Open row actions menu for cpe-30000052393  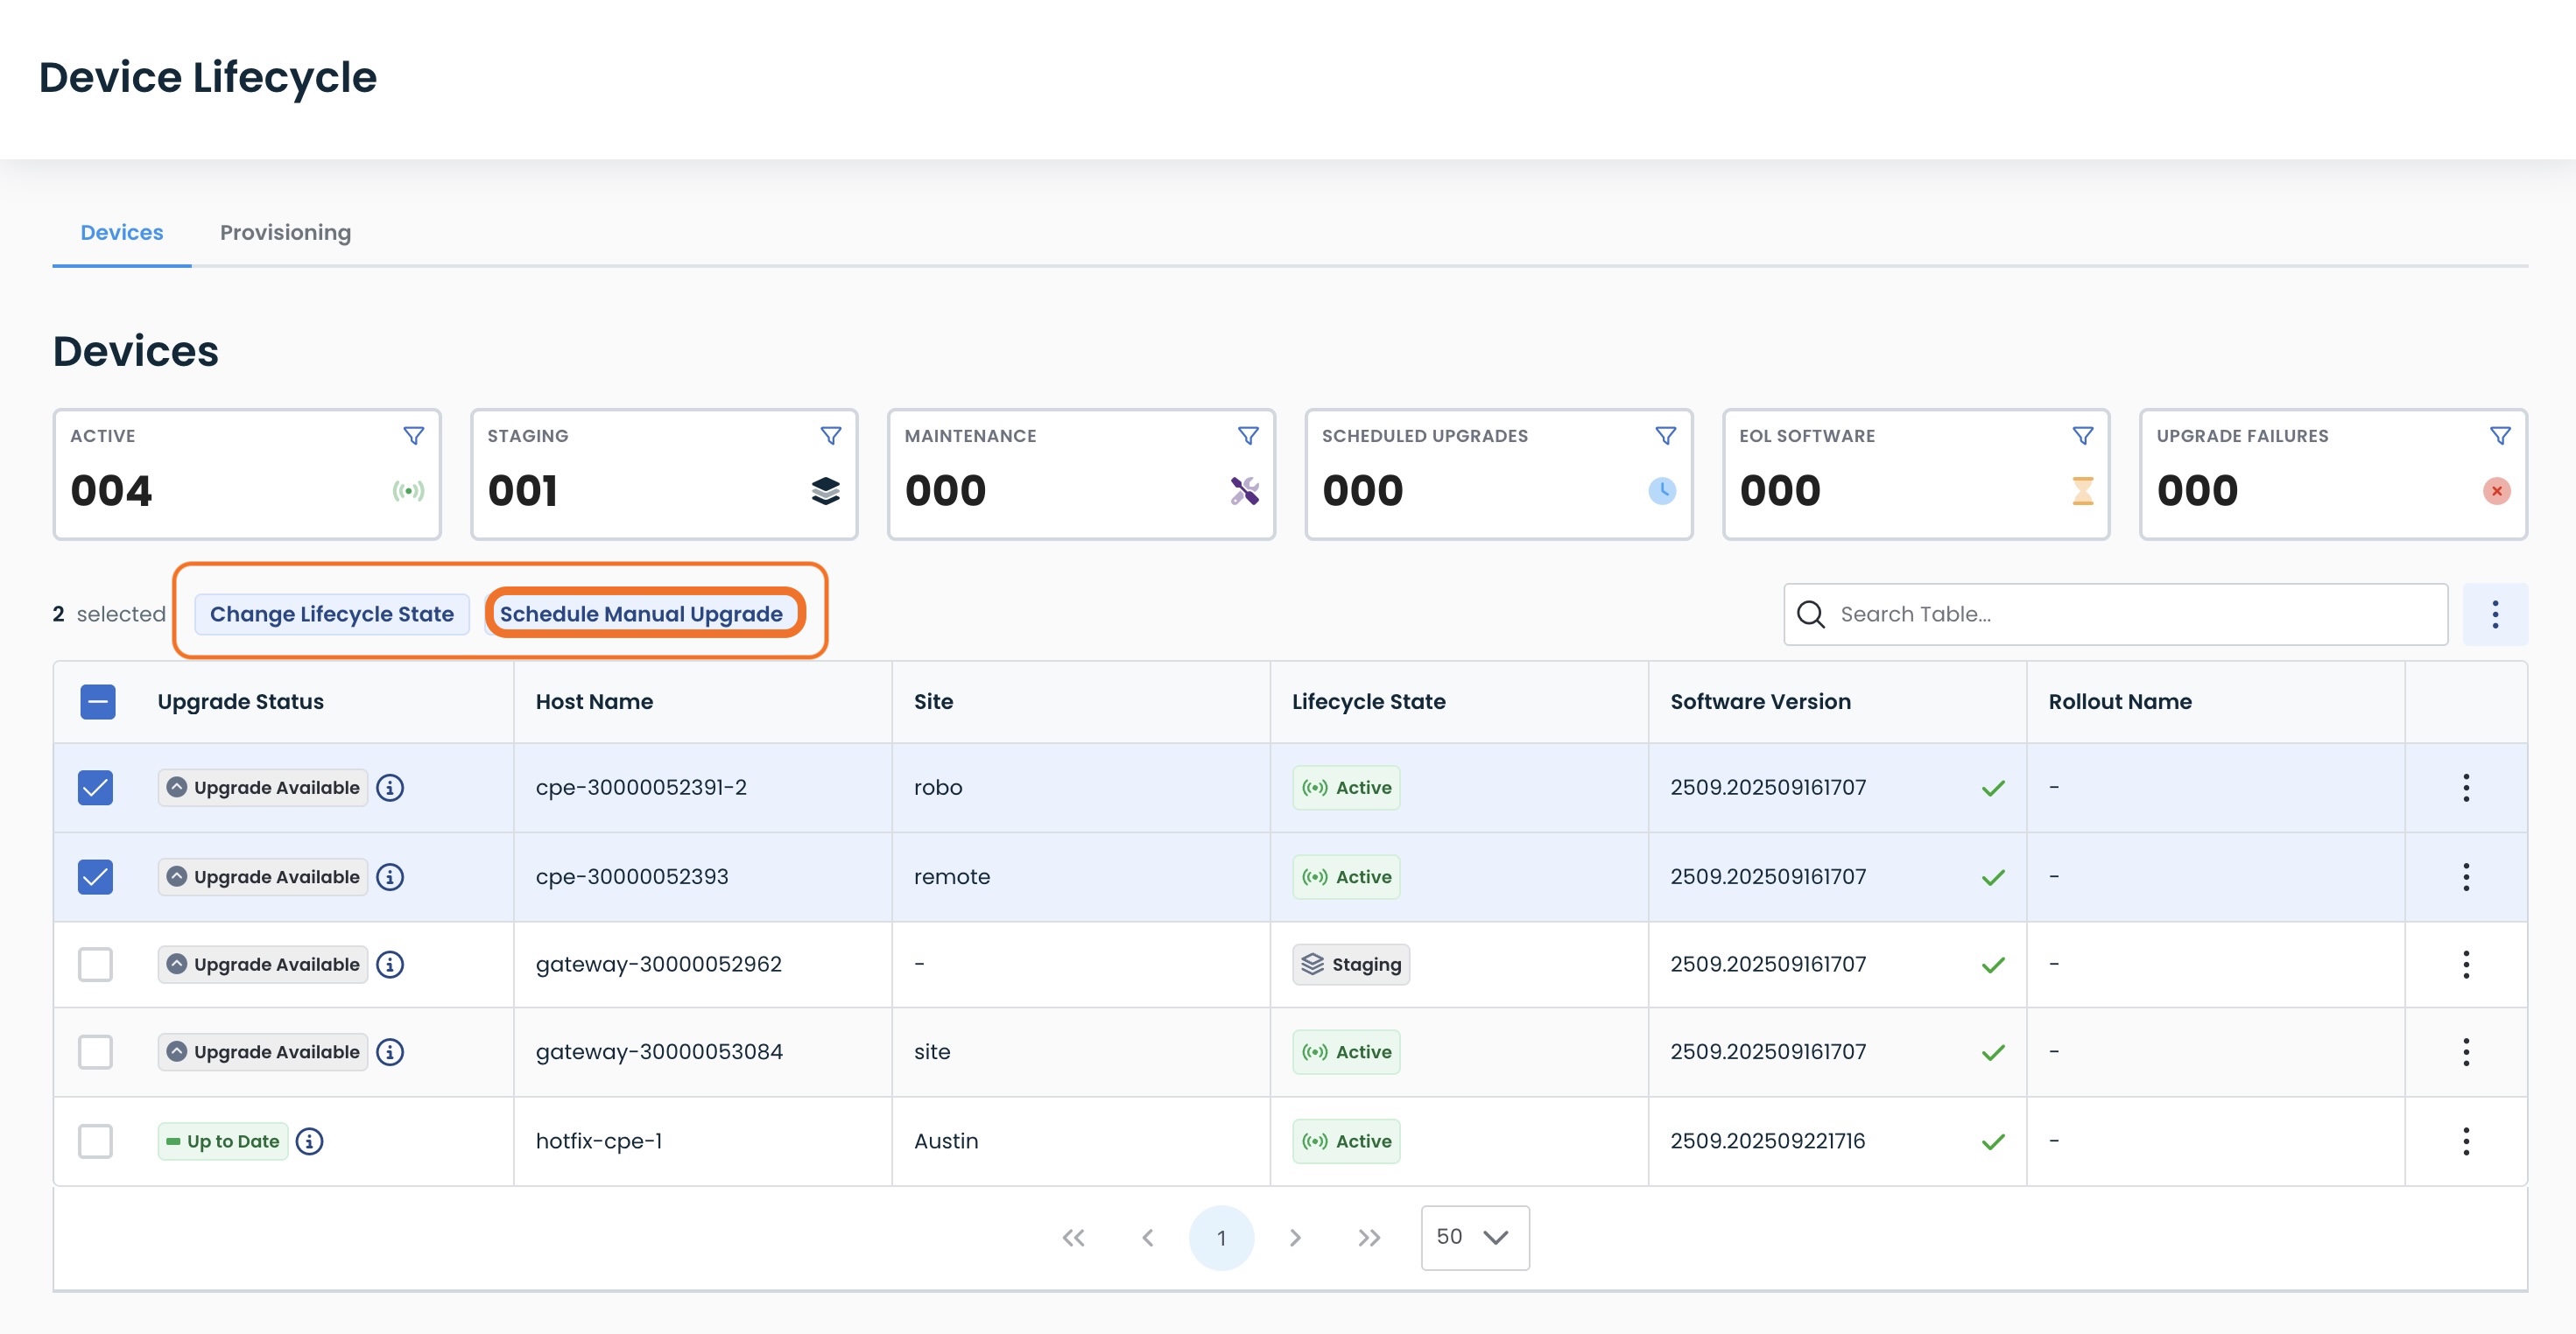click(x=2466, y=877)
